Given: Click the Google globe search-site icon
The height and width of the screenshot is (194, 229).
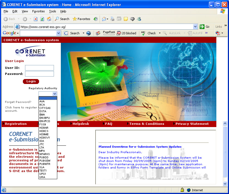Looking at the screenshot, I should point(89,33).
